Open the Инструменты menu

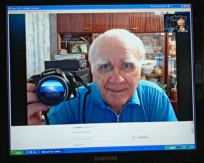point(51,11)
